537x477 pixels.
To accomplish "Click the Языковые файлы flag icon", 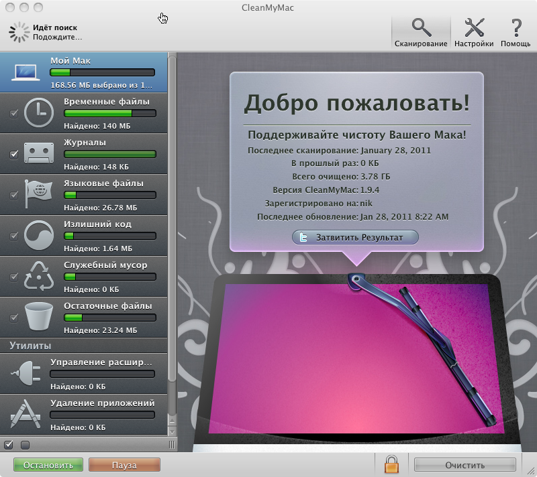I will click(38, 194).
